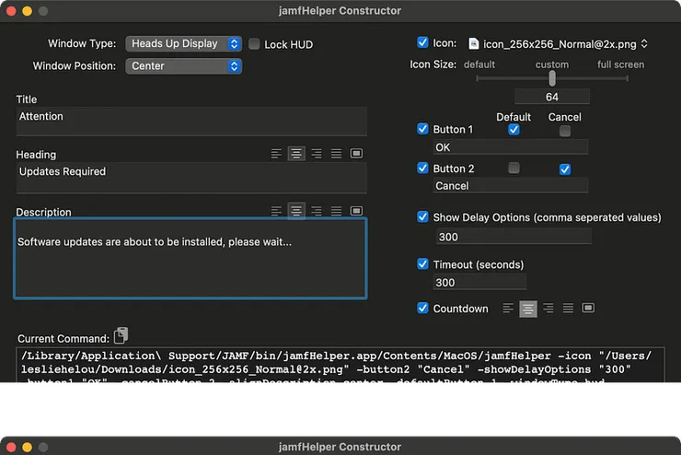Click the 'custom' Icon Size label
Screen dimensions: 681x455
pos(551,64)
